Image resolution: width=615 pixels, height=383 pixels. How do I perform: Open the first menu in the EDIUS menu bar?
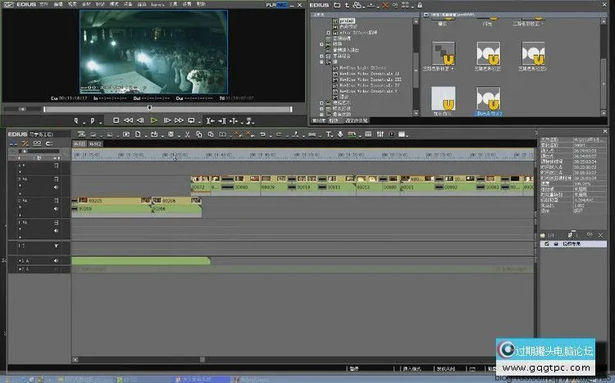tap(43, 4)
